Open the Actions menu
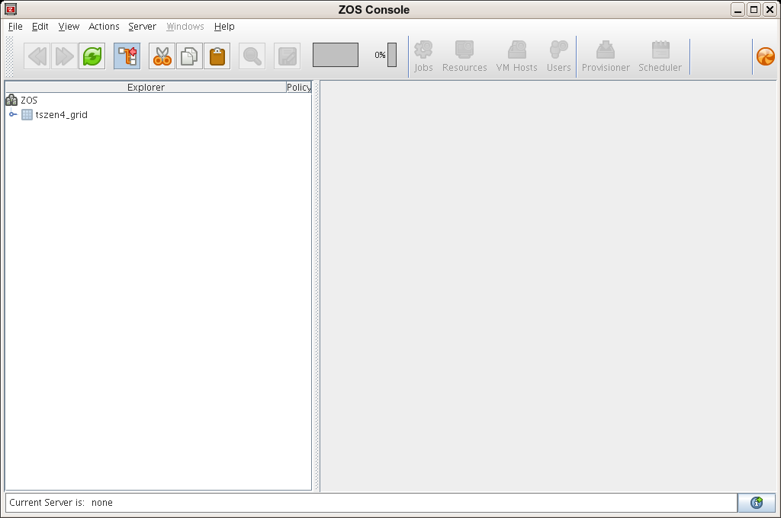This screenshot has height=518, width=781. click(104, 27)
